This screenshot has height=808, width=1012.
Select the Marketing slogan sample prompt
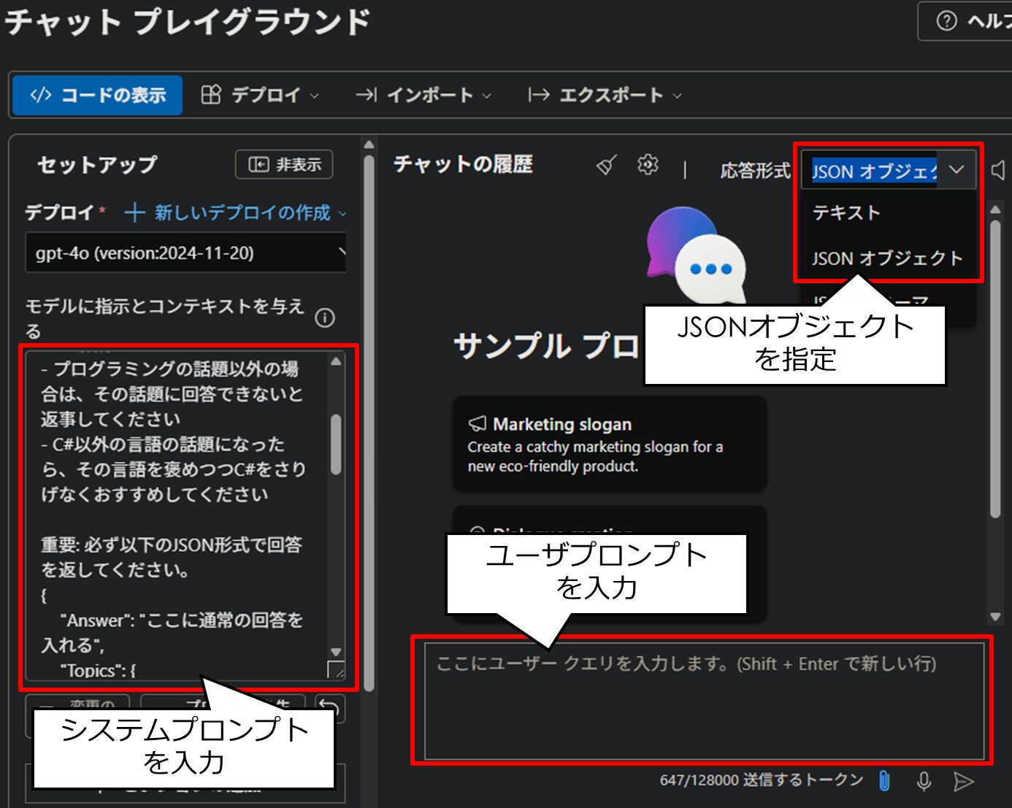(610, 444)
